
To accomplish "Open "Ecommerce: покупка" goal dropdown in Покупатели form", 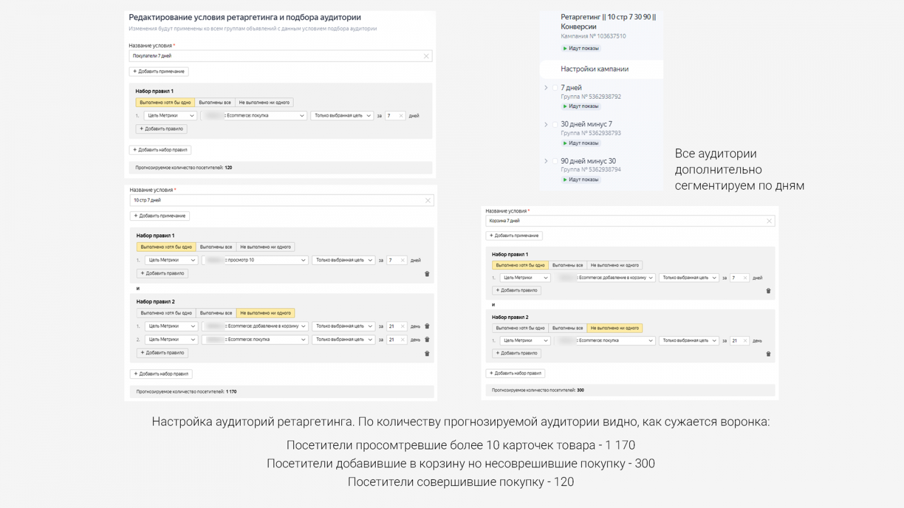I will 254,116.
